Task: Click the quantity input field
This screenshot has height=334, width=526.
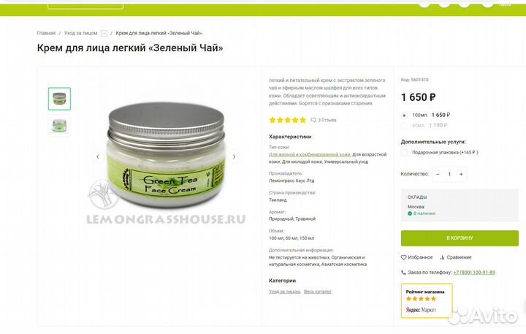Action: point(449,174)
